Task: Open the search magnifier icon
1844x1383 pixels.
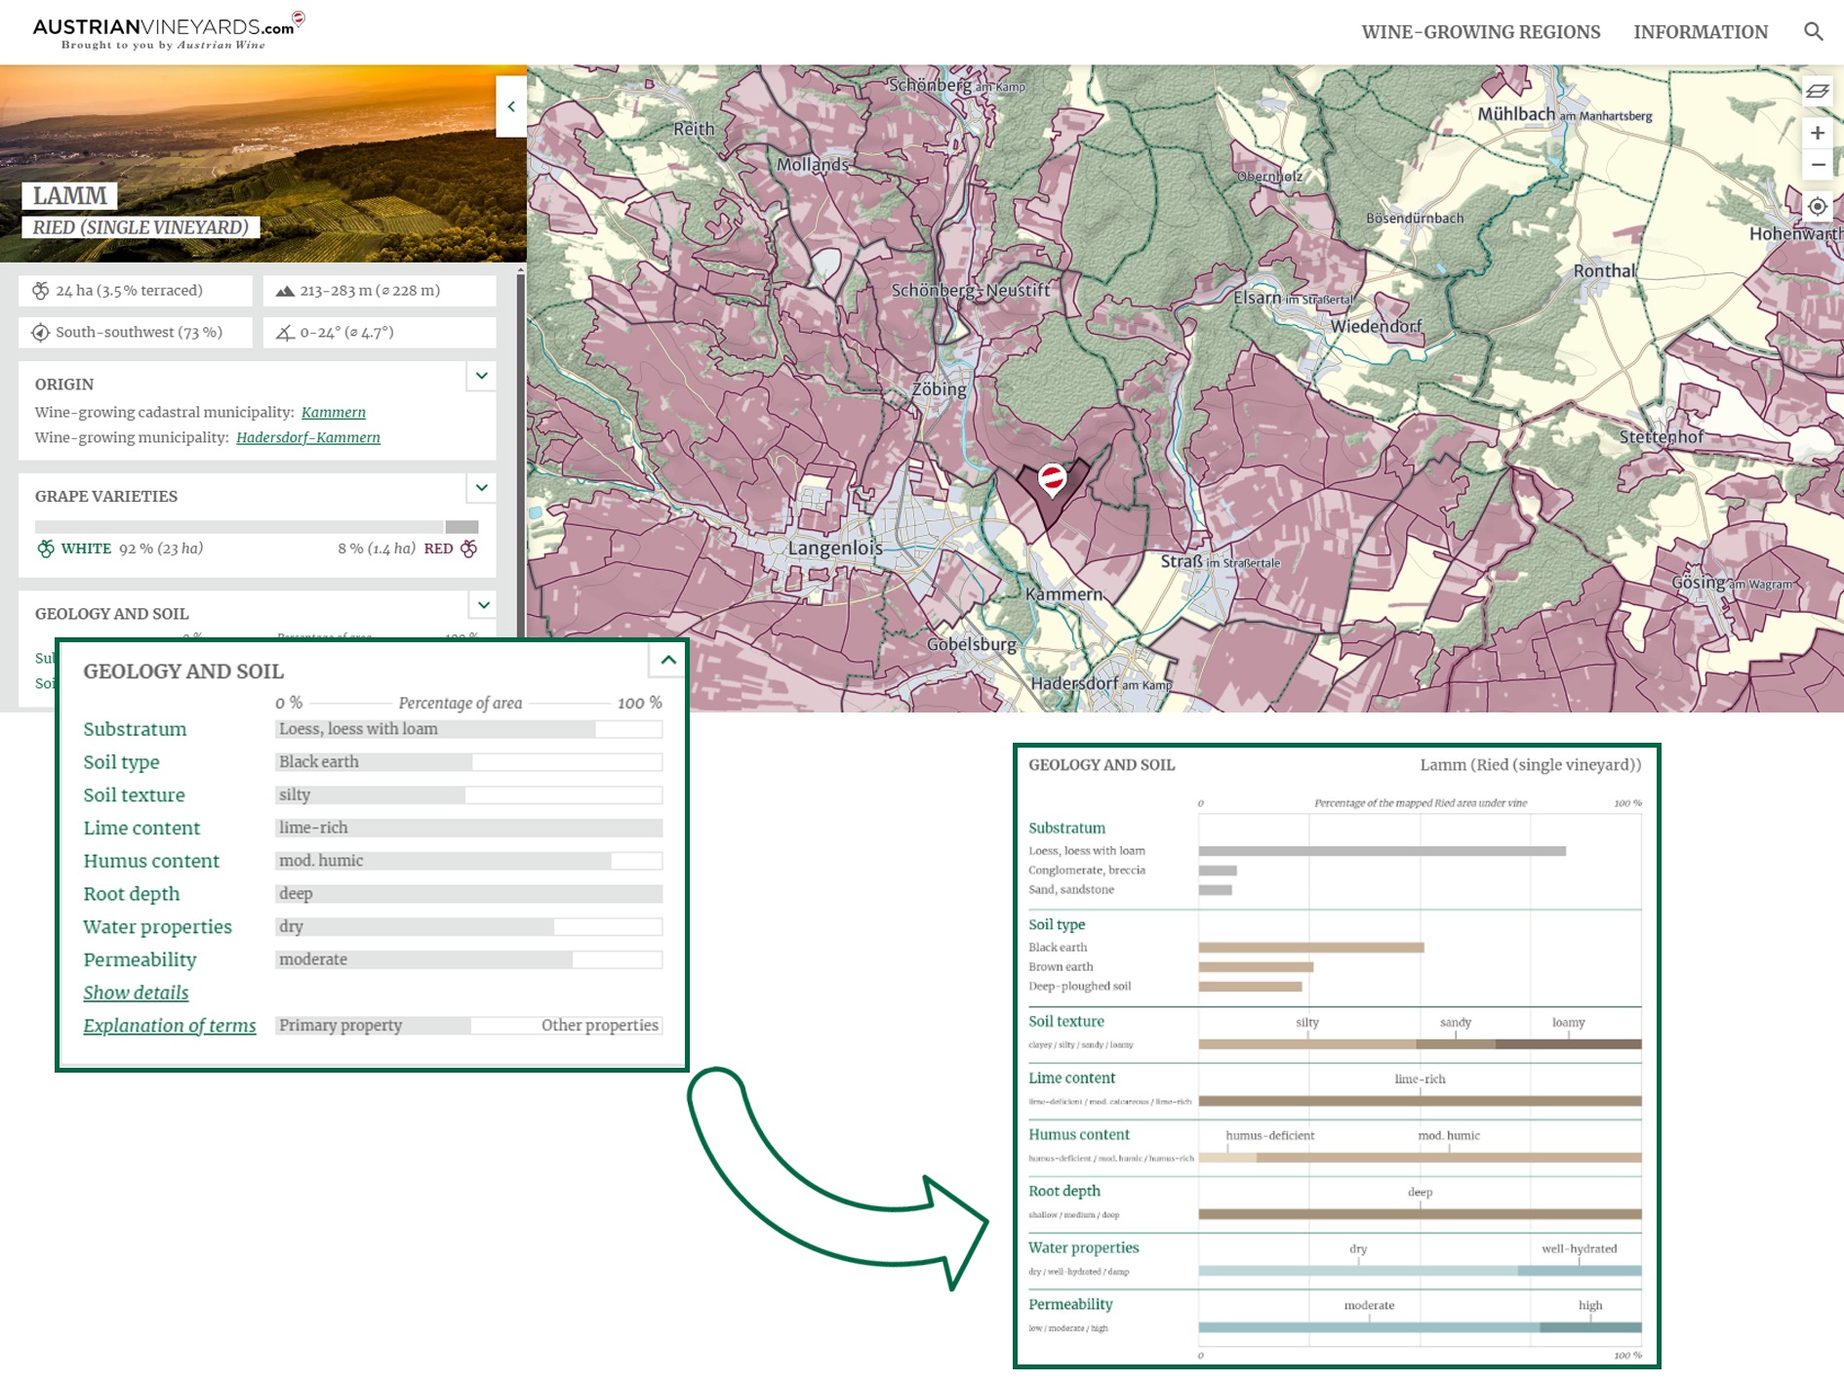Action: [1813, 31]
